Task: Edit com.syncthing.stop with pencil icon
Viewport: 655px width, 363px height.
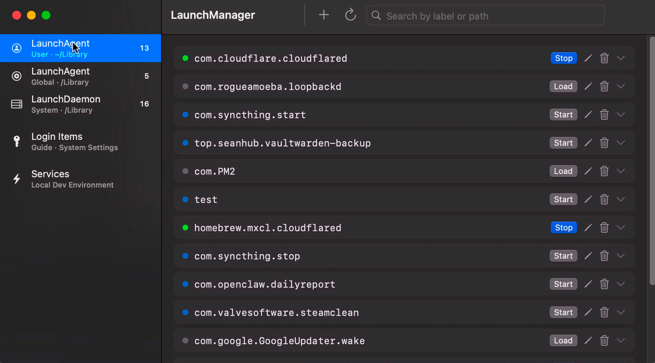Action: coord(588,256)
